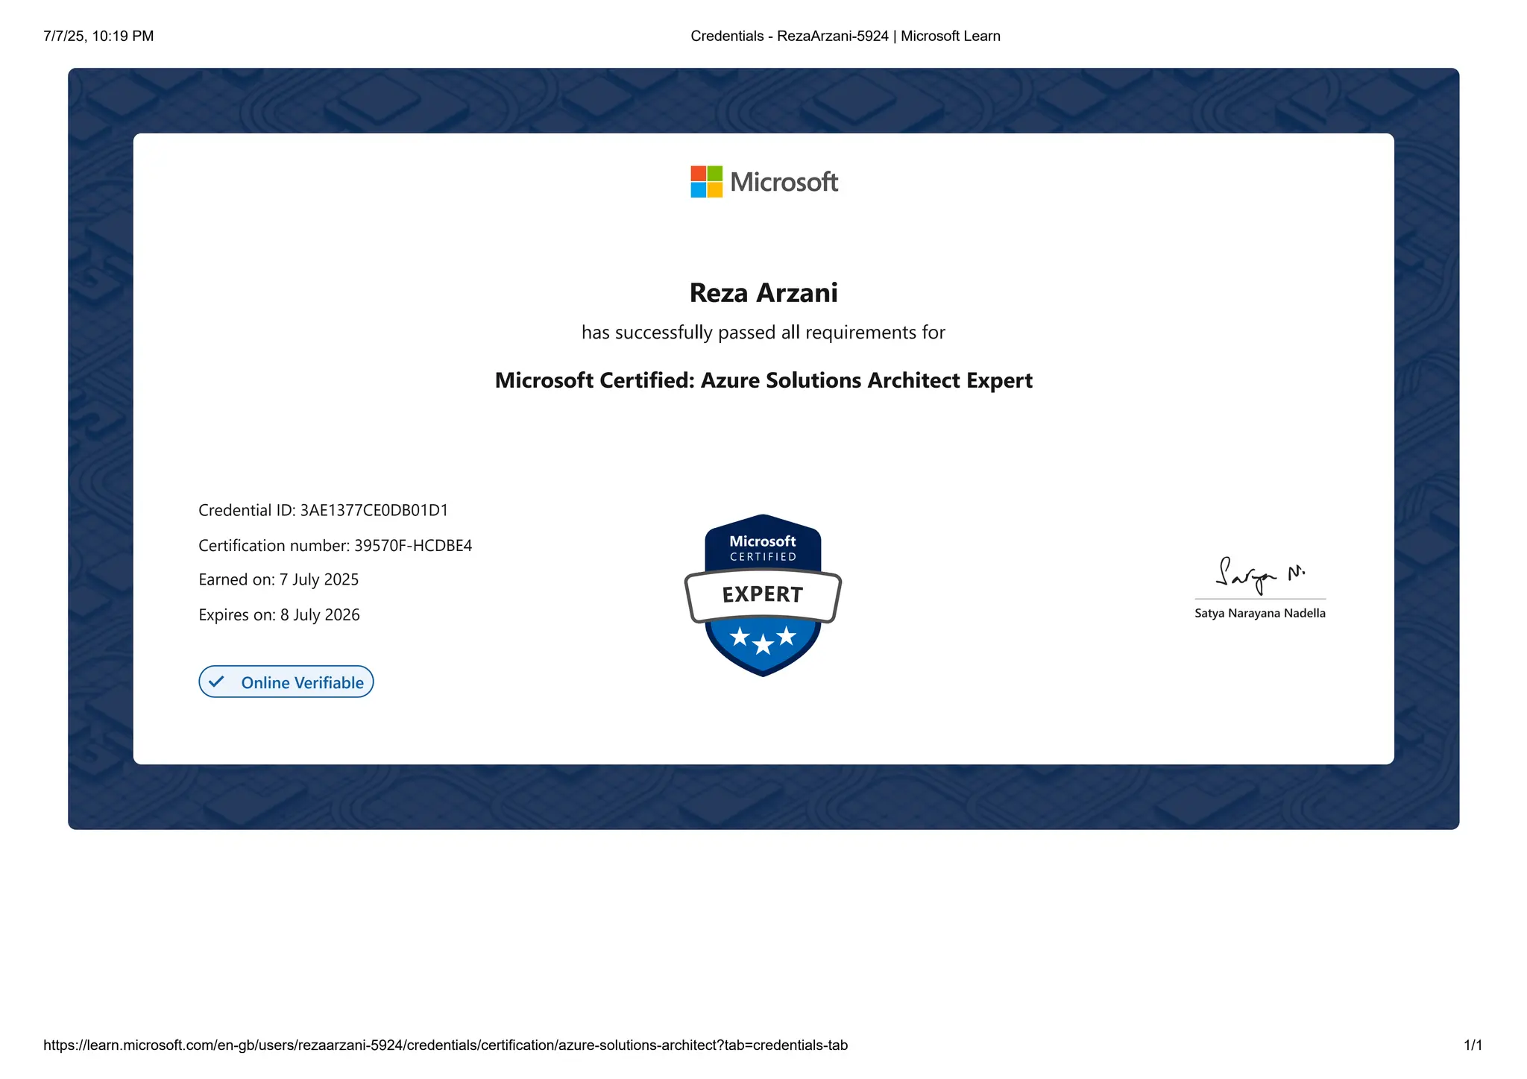Click the Credential ID line
This screenshot has height=1079, width=1527.
point(323,510)
